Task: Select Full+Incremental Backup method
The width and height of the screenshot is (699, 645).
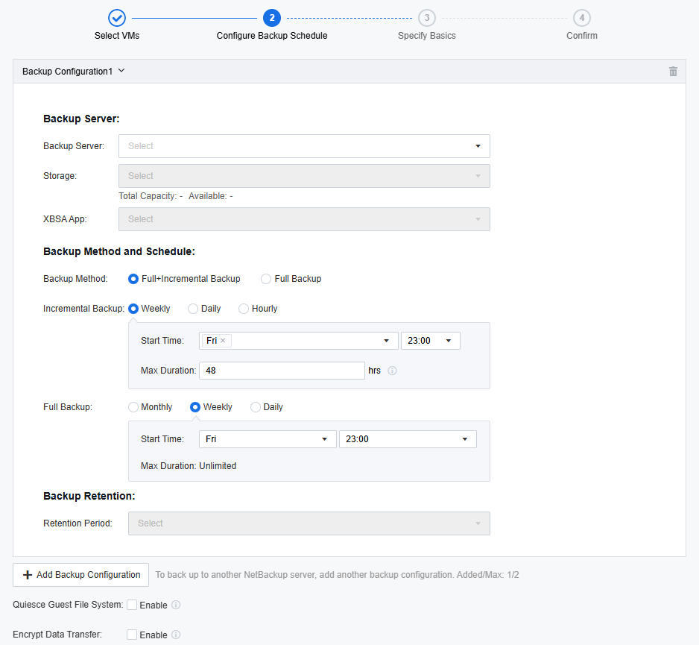Action: coord(133,279)
